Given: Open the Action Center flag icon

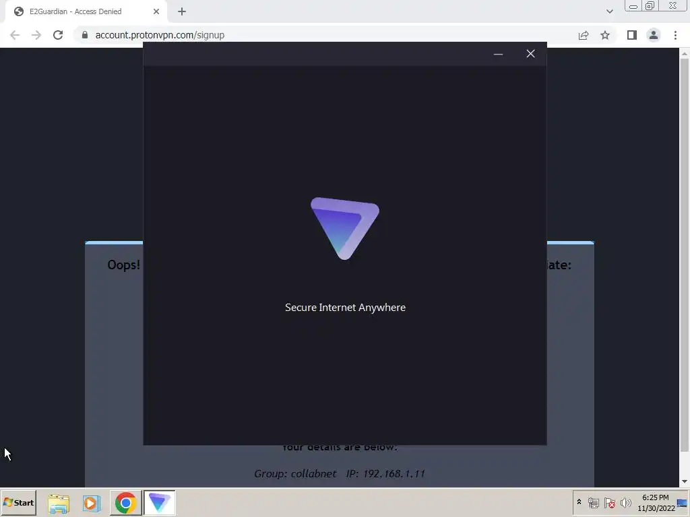Looking at the screenshot, I should tap(609, 502).
